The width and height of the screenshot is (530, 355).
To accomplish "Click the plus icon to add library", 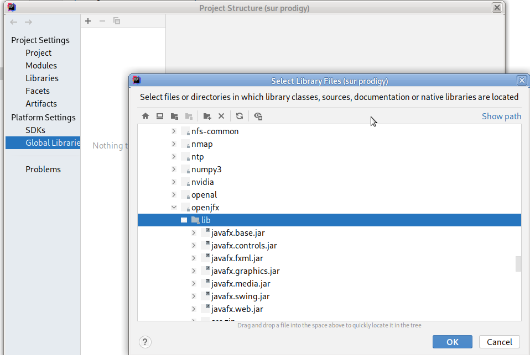I will (88, 21).
